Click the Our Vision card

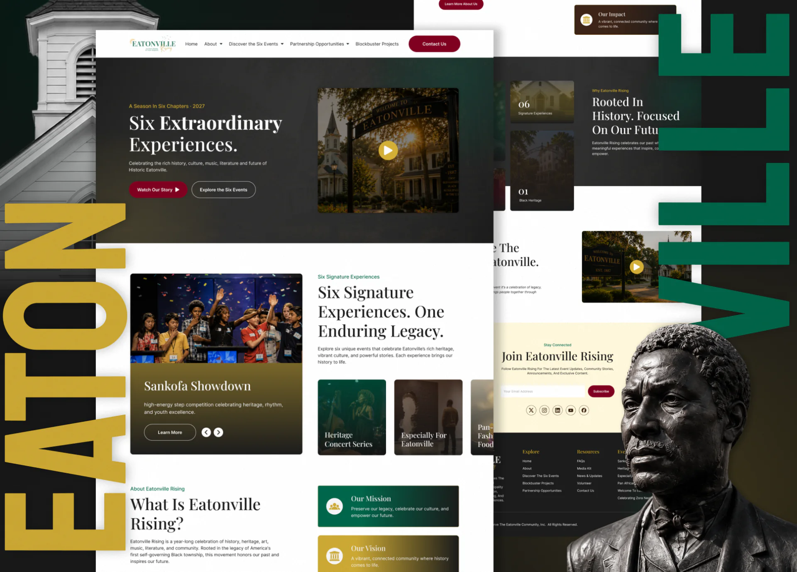point(388,554)
